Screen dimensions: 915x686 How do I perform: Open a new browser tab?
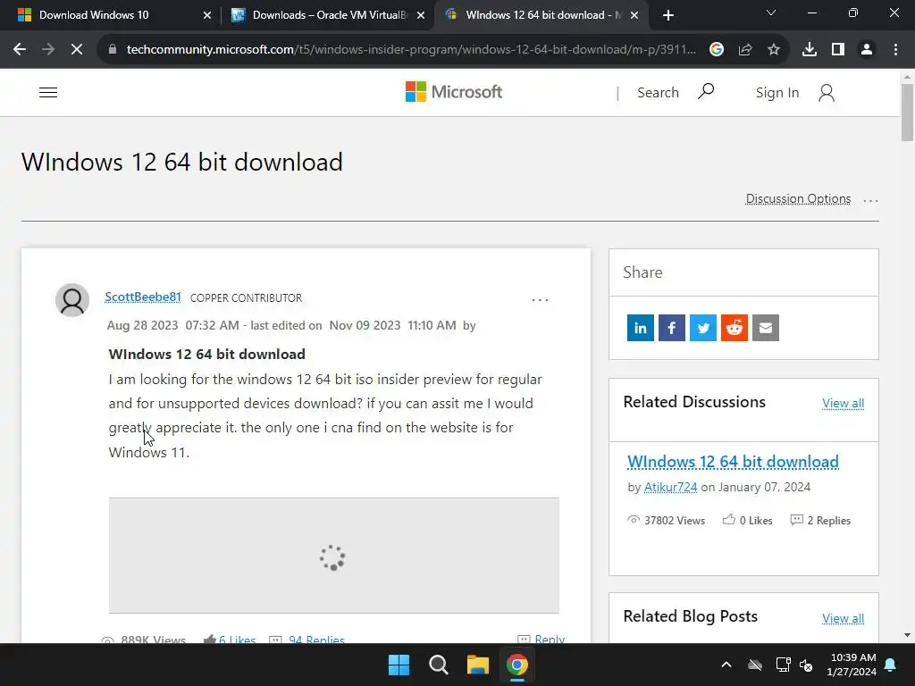[x=668, y=15]
